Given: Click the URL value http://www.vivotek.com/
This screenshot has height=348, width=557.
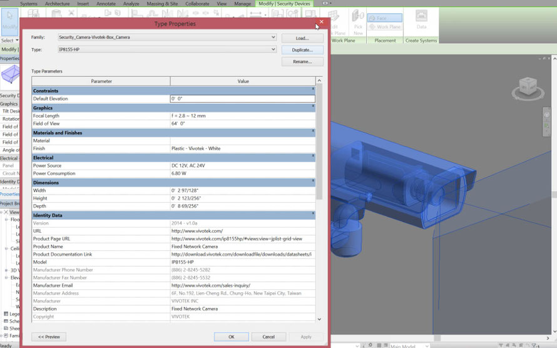Looking at the screenshot, I should point(243,231).
